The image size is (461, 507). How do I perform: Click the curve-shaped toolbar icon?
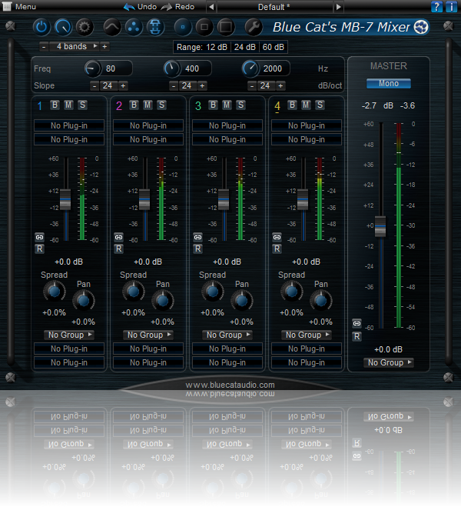click(x=112, y=27)
